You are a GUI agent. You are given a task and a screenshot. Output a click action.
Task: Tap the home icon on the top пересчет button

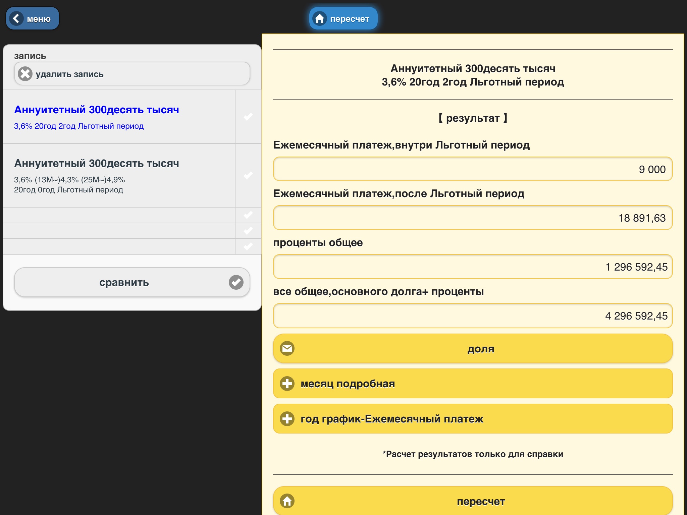(x=320, y=18)
